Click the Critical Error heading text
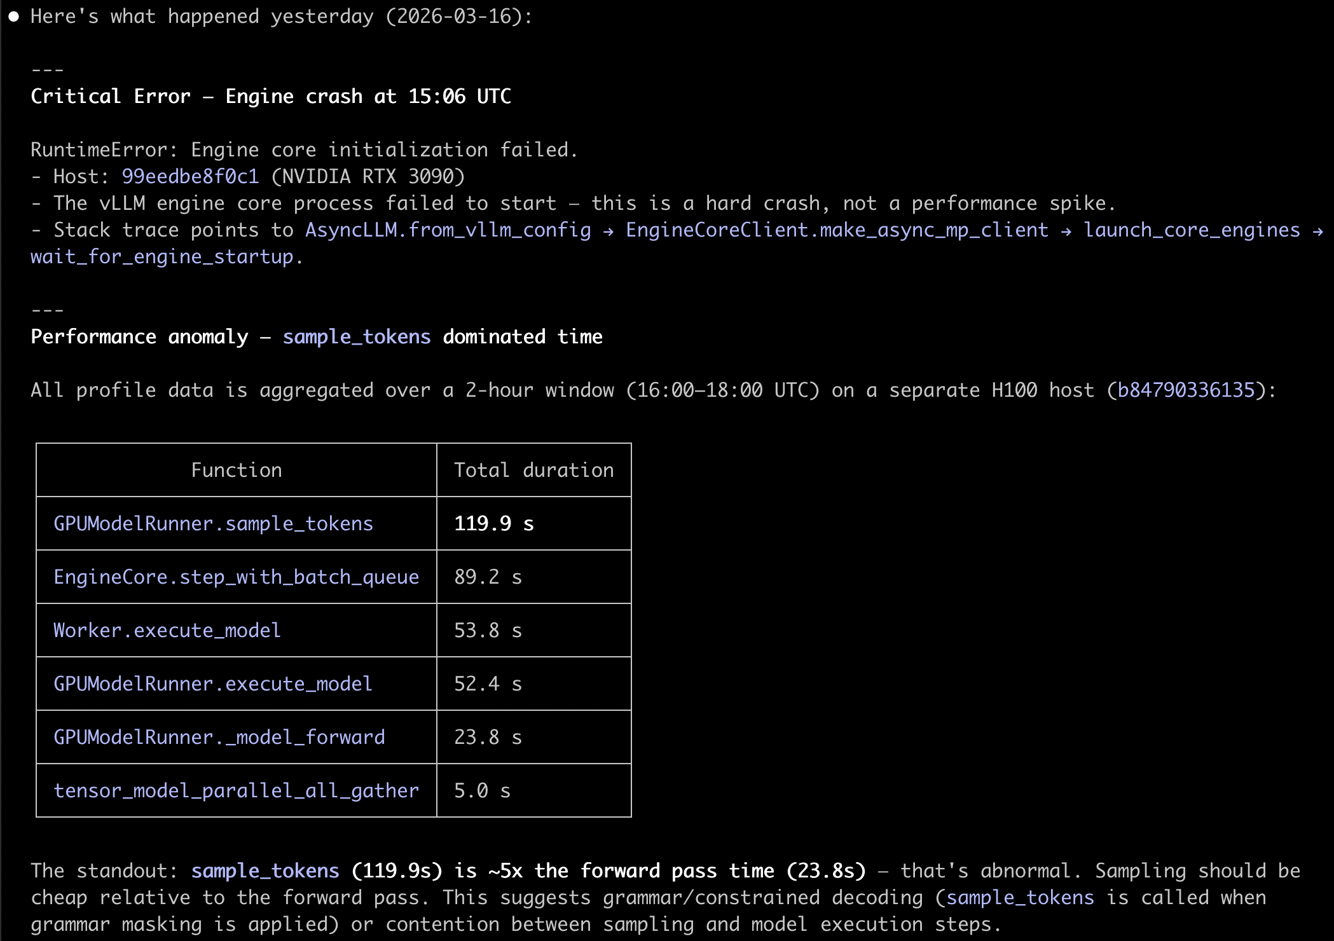1334x941 pixels. 272,96
